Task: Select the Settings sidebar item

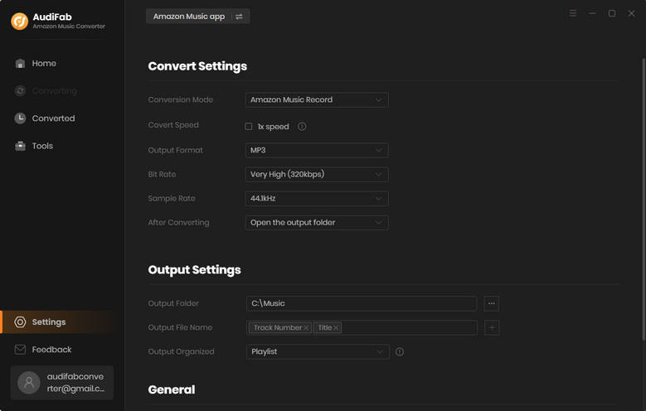Action: click(62, 322)
